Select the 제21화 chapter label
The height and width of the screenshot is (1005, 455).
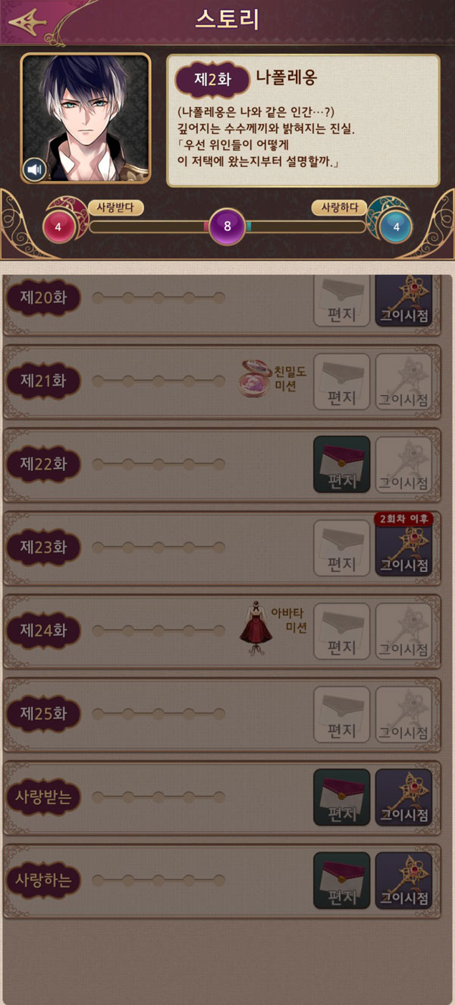pyautogui.click(x=43, y=381)
